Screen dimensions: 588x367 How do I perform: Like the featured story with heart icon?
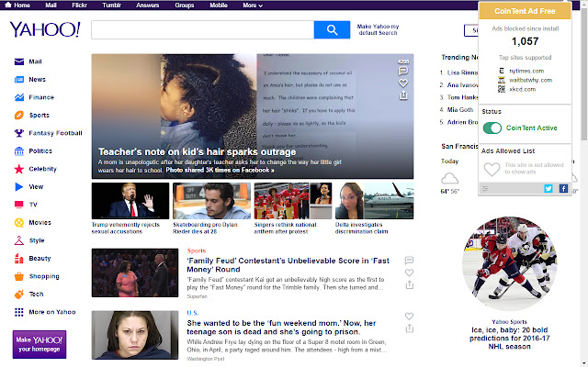403,82
